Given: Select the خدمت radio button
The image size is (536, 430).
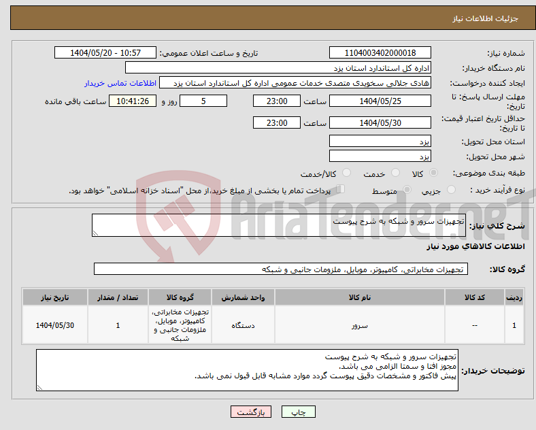Looking at the screenshot, I should tap(395, 173).
